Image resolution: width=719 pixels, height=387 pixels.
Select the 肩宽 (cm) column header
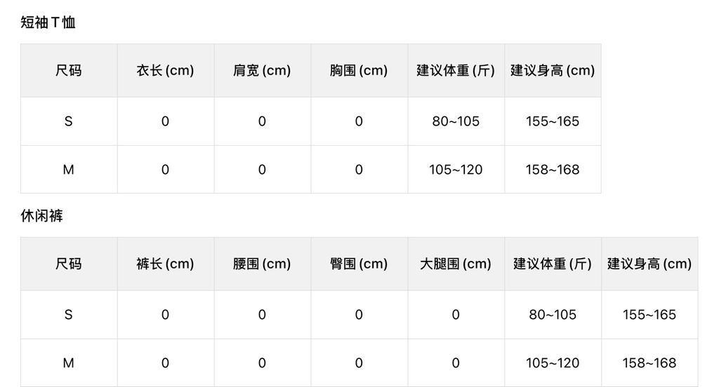click(262, 71)
